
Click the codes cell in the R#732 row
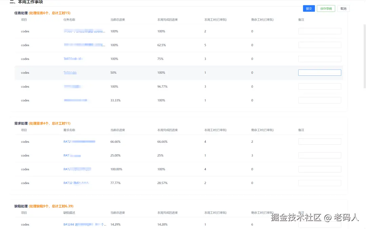(25, 183)
